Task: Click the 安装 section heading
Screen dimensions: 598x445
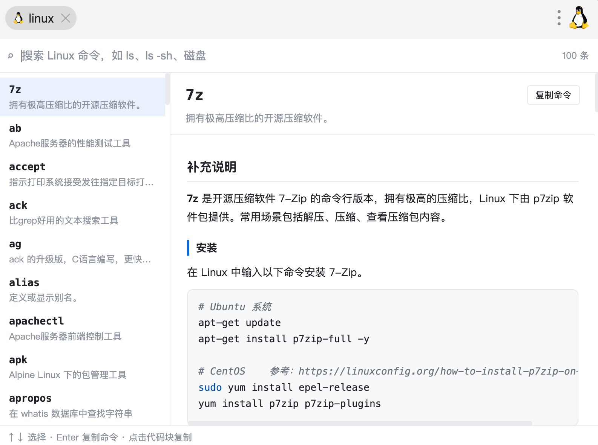Action: point(207,248)
